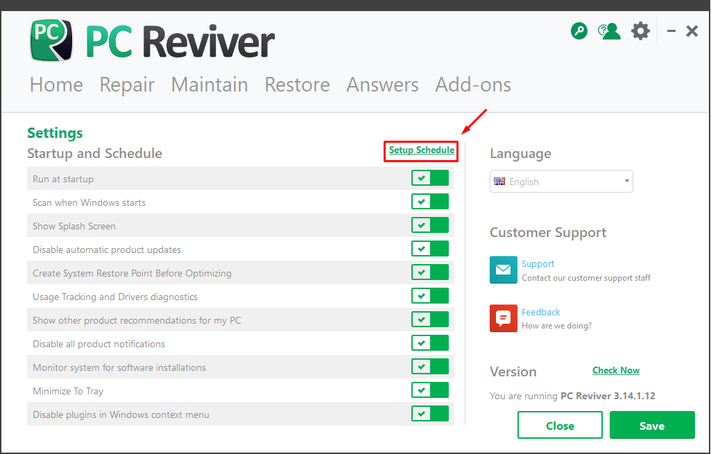Click the Support envelope icon

point(504,270)
